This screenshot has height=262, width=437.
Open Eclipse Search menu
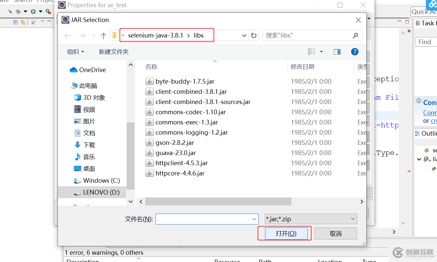(x=23, y=1)
